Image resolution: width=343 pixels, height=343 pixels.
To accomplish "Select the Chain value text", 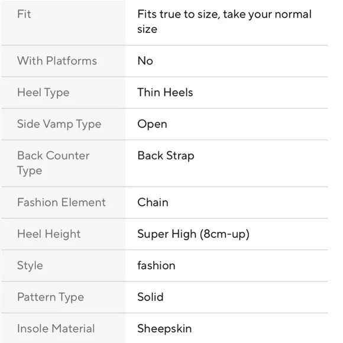I will coord(153,202).
